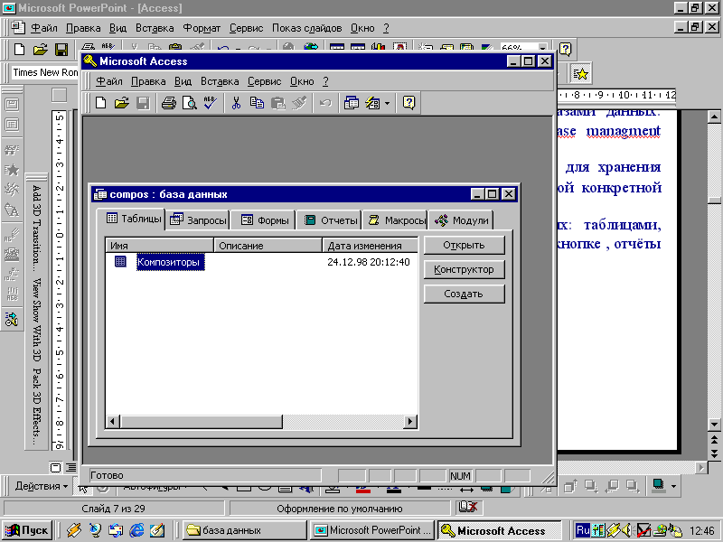Click the Database Window icon in Access toolbar
Screen dimensions: 723x542
352,102
